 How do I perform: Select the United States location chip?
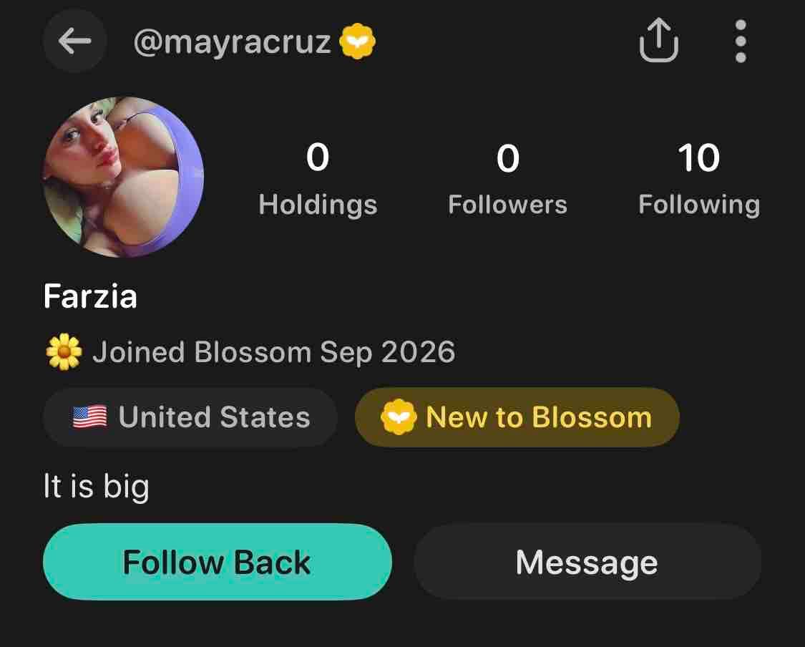coord(190,417)
